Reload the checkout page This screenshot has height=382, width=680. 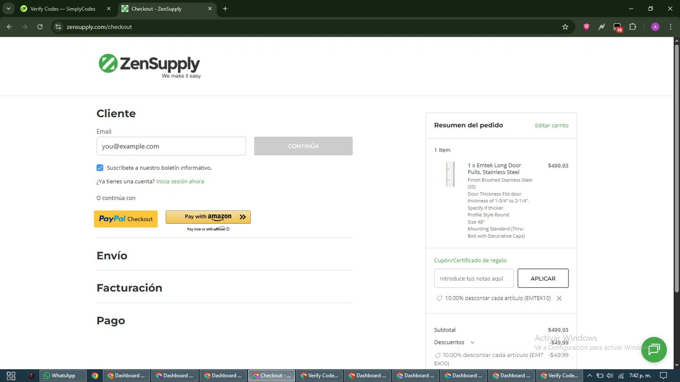40,27
